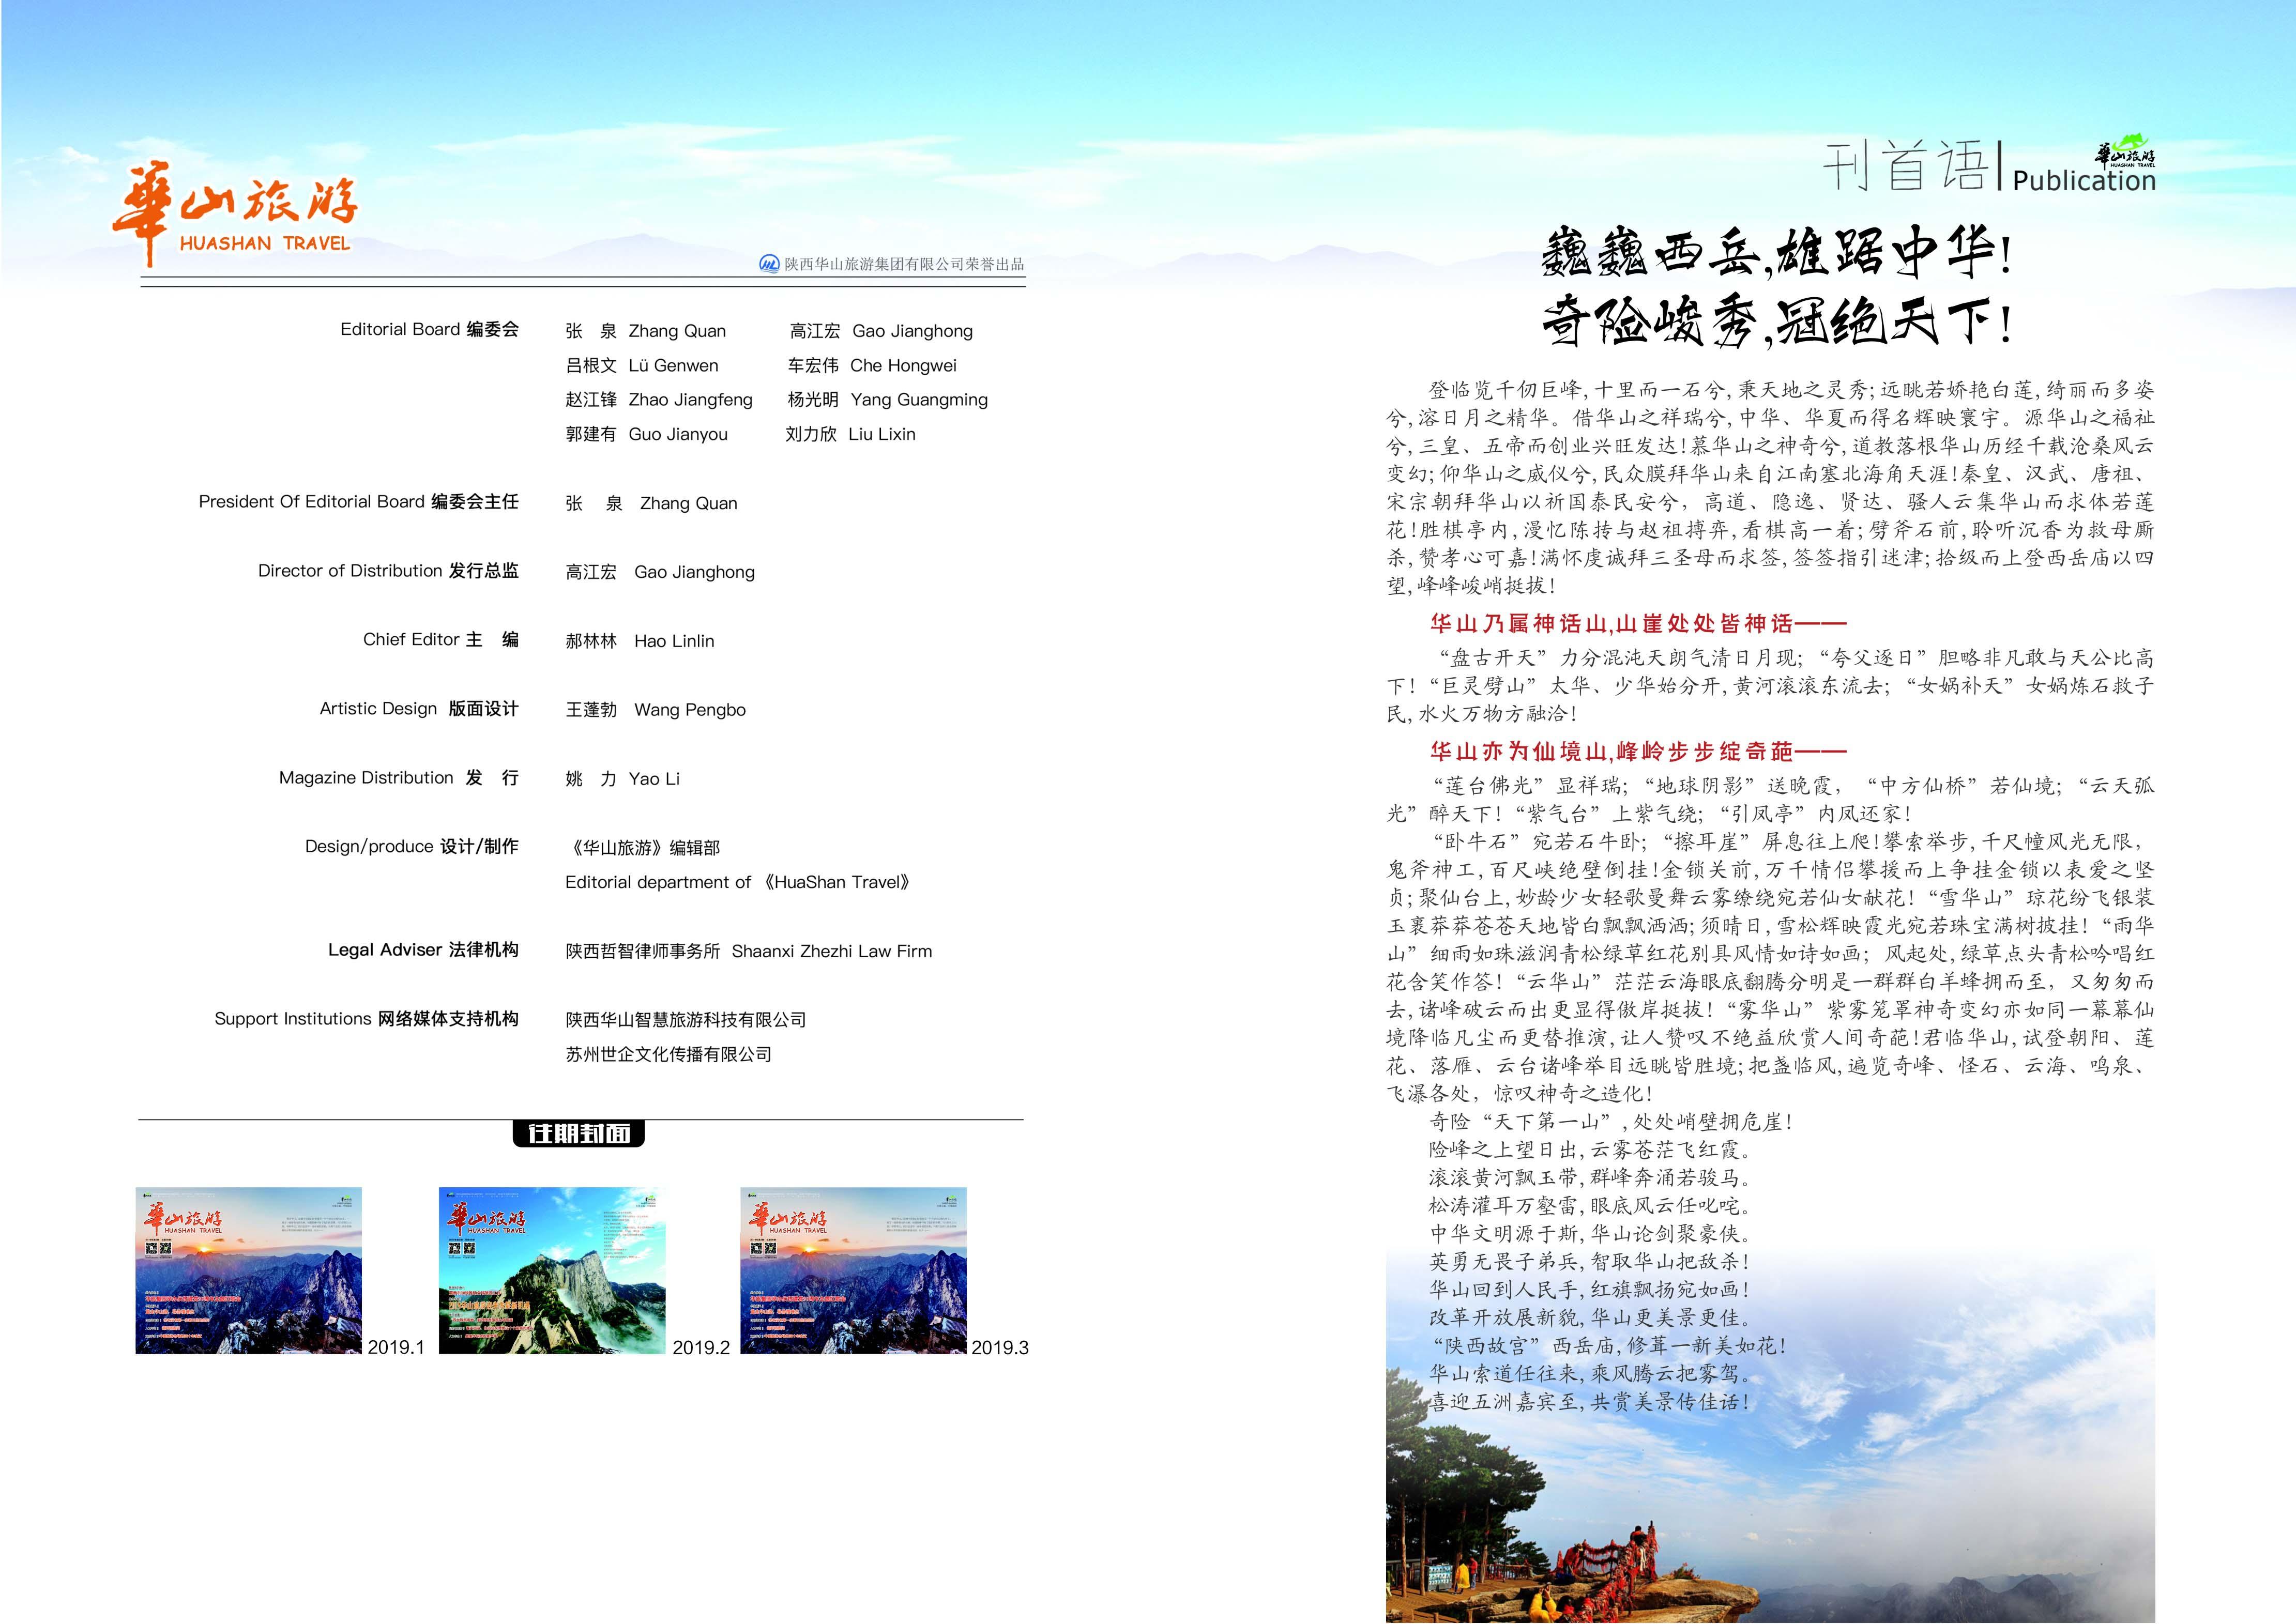2296x1624 pixels.
Task: Click the black 往期封面 badge
Action: [578, 1133]
